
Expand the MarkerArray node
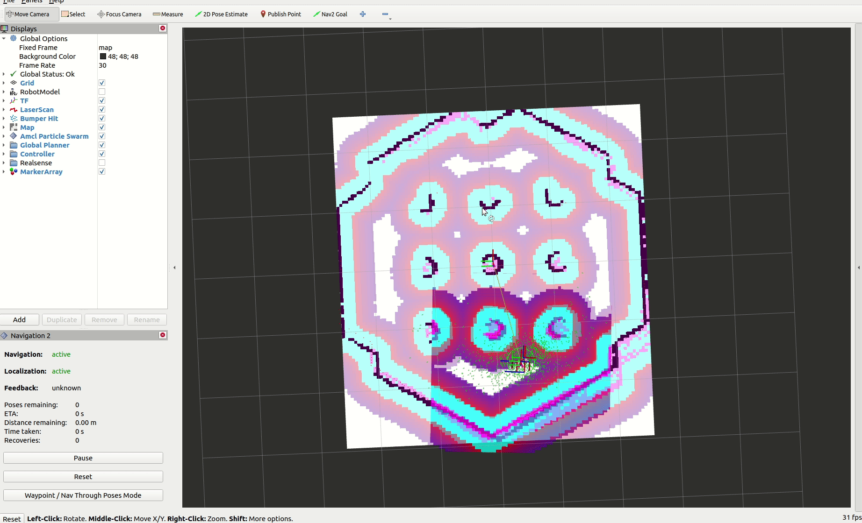pos(4,171)
